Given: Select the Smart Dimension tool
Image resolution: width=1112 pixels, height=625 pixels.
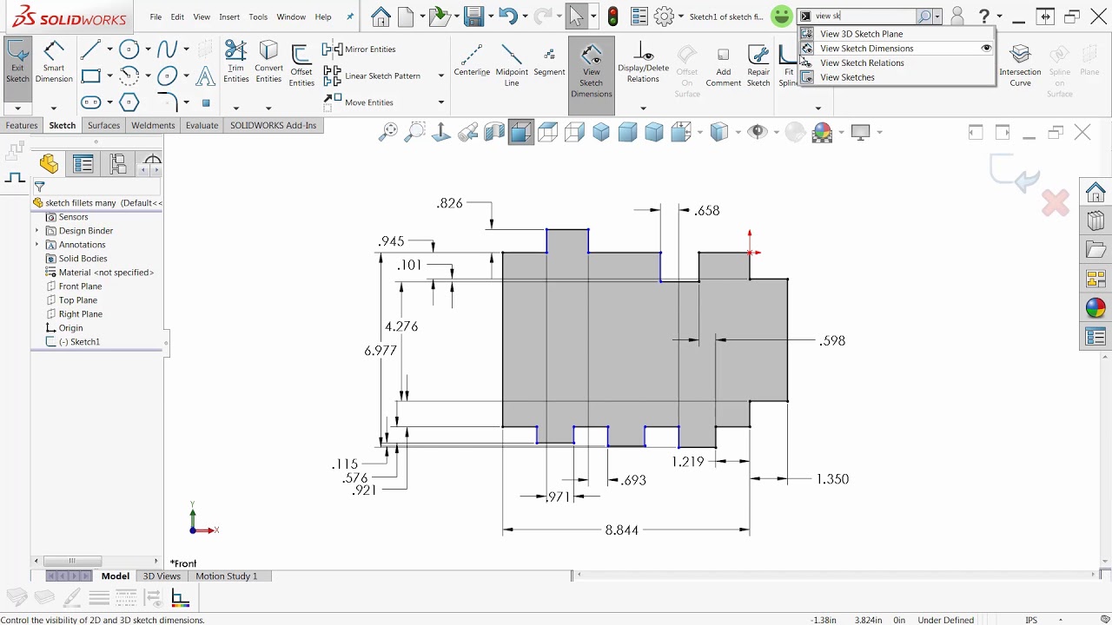Looking at the screenshot, I should pyautogui.click(x=54, y=62).
